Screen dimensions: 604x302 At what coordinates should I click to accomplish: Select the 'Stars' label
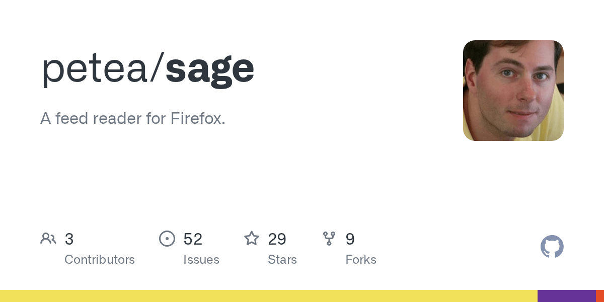tap(282, 260)
